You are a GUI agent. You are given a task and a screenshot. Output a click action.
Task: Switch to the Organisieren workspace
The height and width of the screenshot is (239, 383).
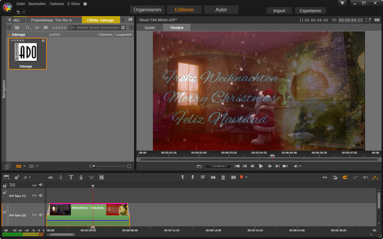[x=148, y=10]
